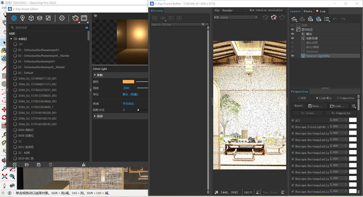Open the Materials category sphere icon
The height and width of the screenshot is (197, 363).
(14, 18)
